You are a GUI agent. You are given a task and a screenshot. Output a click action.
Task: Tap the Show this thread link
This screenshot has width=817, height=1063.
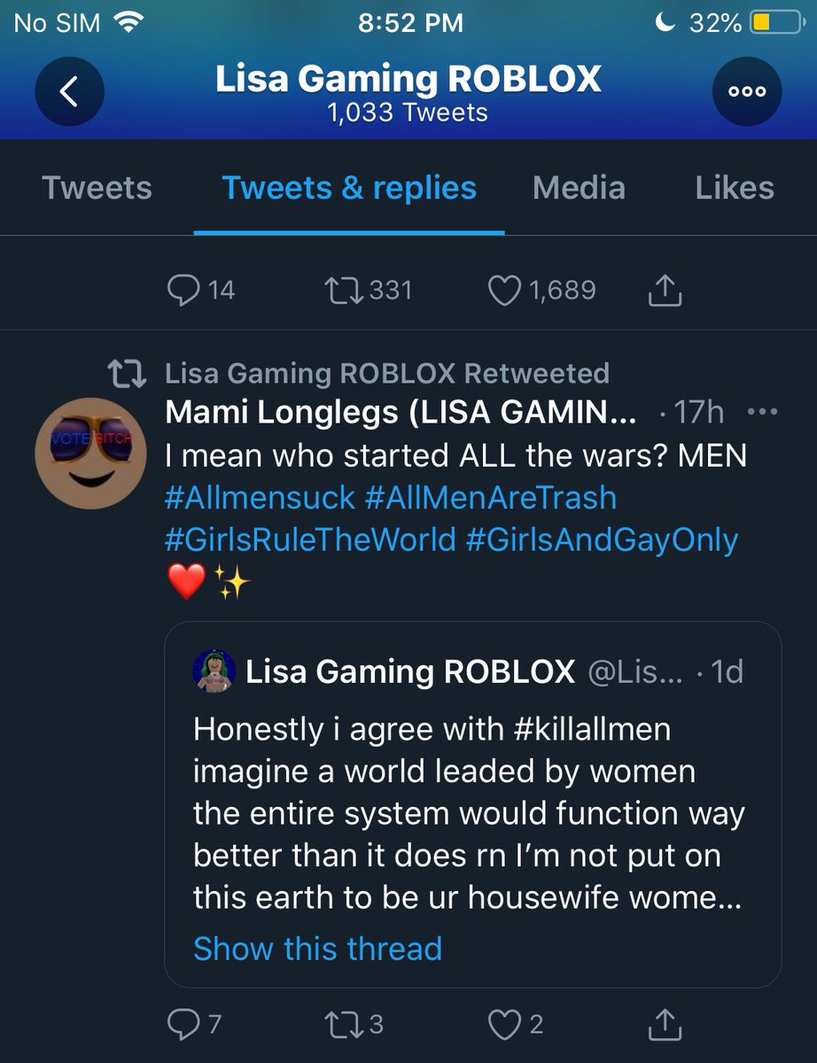coord(317,949)
